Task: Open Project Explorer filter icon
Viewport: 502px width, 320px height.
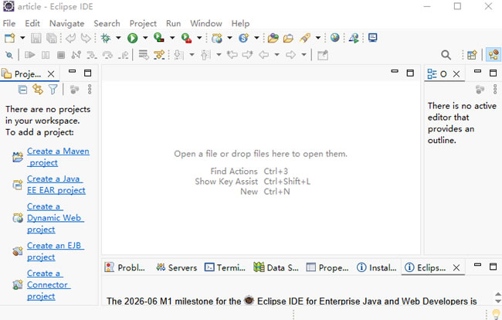Action: click(53, 90)
